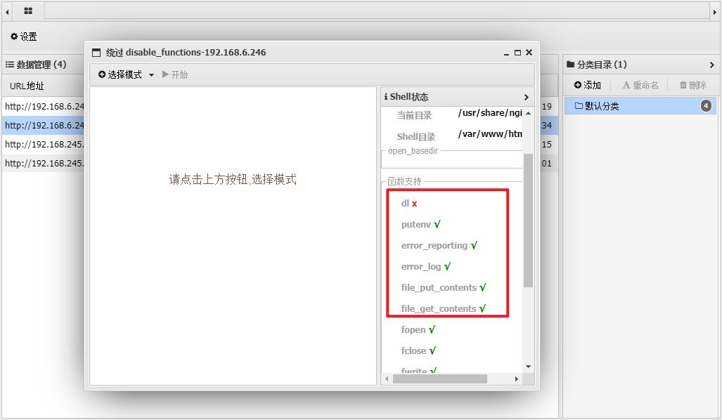Collapse the Shell状态 panel with its chevron
Screen dimensions: 722x420
coord(527,97)
